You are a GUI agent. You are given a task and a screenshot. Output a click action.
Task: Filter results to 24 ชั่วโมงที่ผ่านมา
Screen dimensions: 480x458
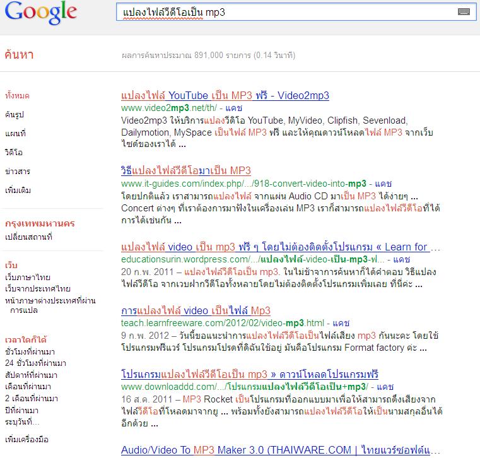[x=35, y=363]
